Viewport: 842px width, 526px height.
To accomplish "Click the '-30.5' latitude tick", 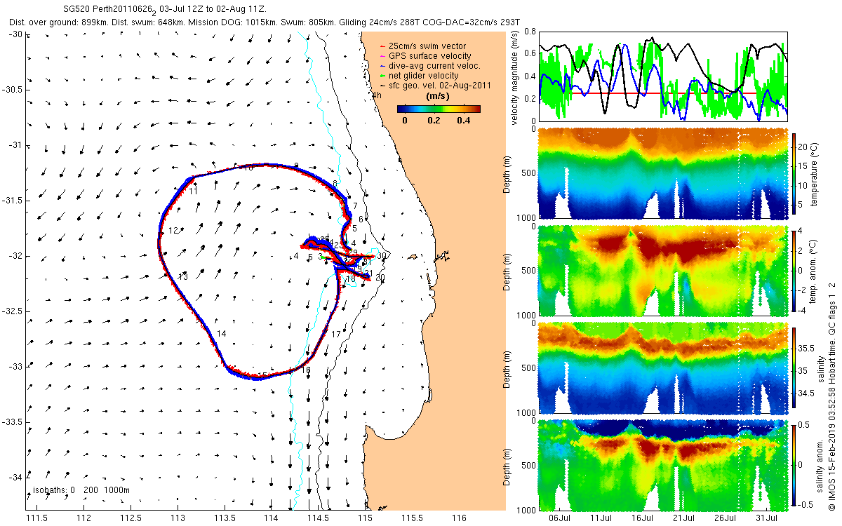I will [11, 90].
